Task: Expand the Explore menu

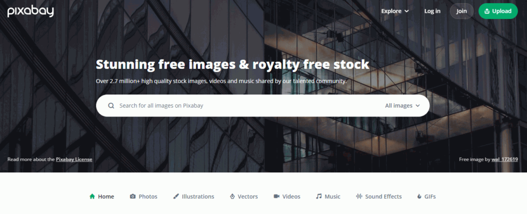Action: [x=395, y=11]
